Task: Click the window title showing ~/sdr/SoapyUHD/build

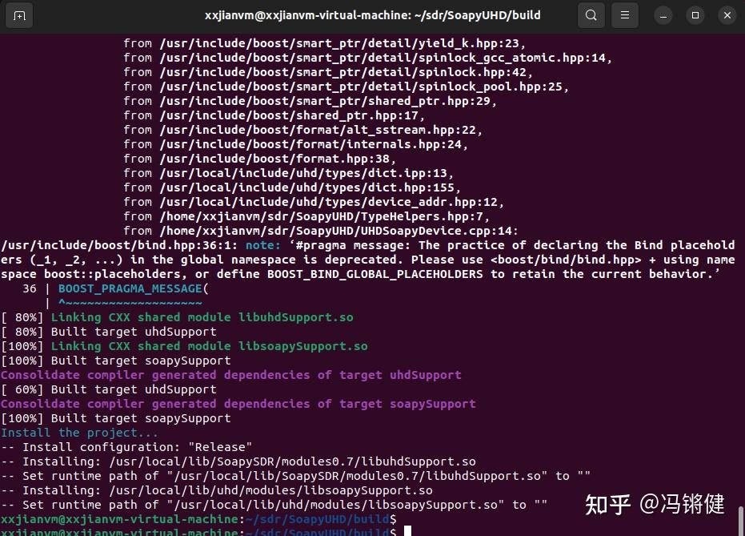Action: [x=372, y=14]
